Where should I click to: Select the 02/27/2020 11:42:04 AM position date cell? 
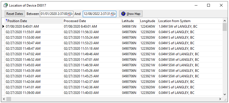34,82
